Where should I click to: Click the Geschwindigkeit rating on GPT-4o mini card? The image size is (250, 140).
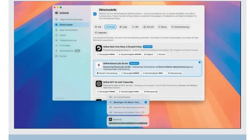pyautogui.click(x=130, y=92)
